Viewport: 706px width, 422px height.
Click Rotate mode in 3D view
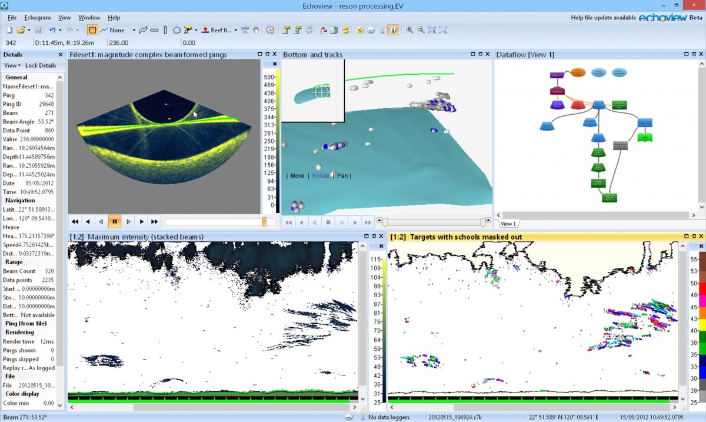321,175
